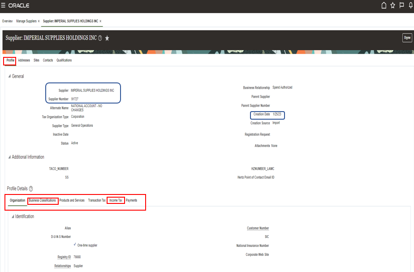
Task: Click the NATIONAL ACCOUNT alternate name value
Action: (x=86, y=108)
